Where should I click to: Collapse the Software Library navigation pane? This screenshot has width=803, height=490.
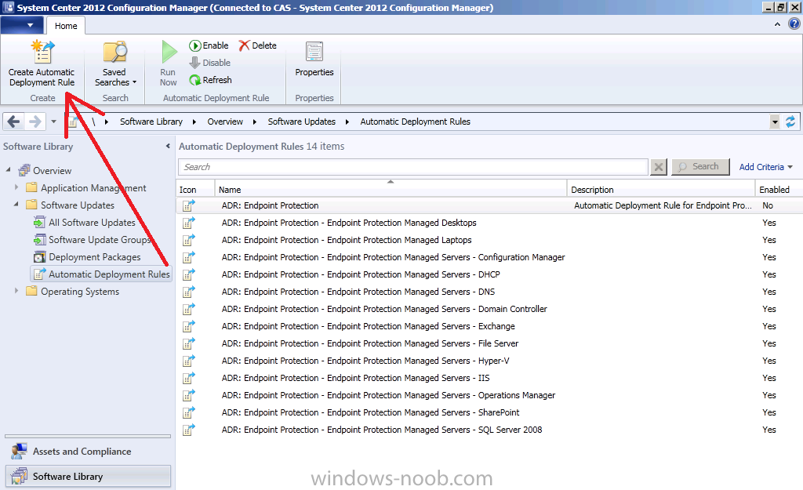click(x=168, y=147)
